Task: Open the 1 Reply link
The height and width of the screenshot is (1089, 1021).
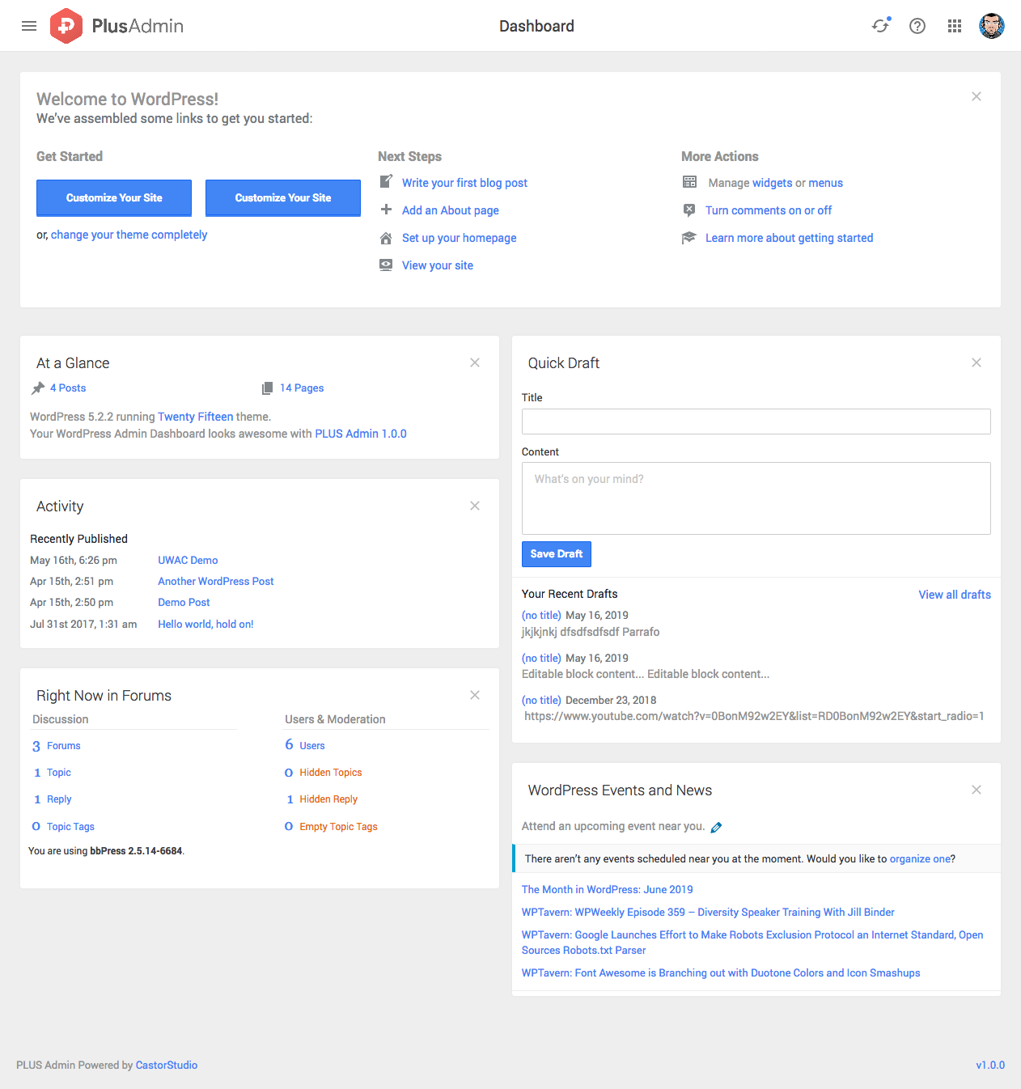Action: tap(53, 799)
